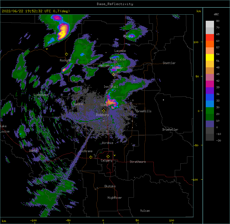Select the yellow diamond marker above Didsbury
The image size is (230, 224).
104,111
